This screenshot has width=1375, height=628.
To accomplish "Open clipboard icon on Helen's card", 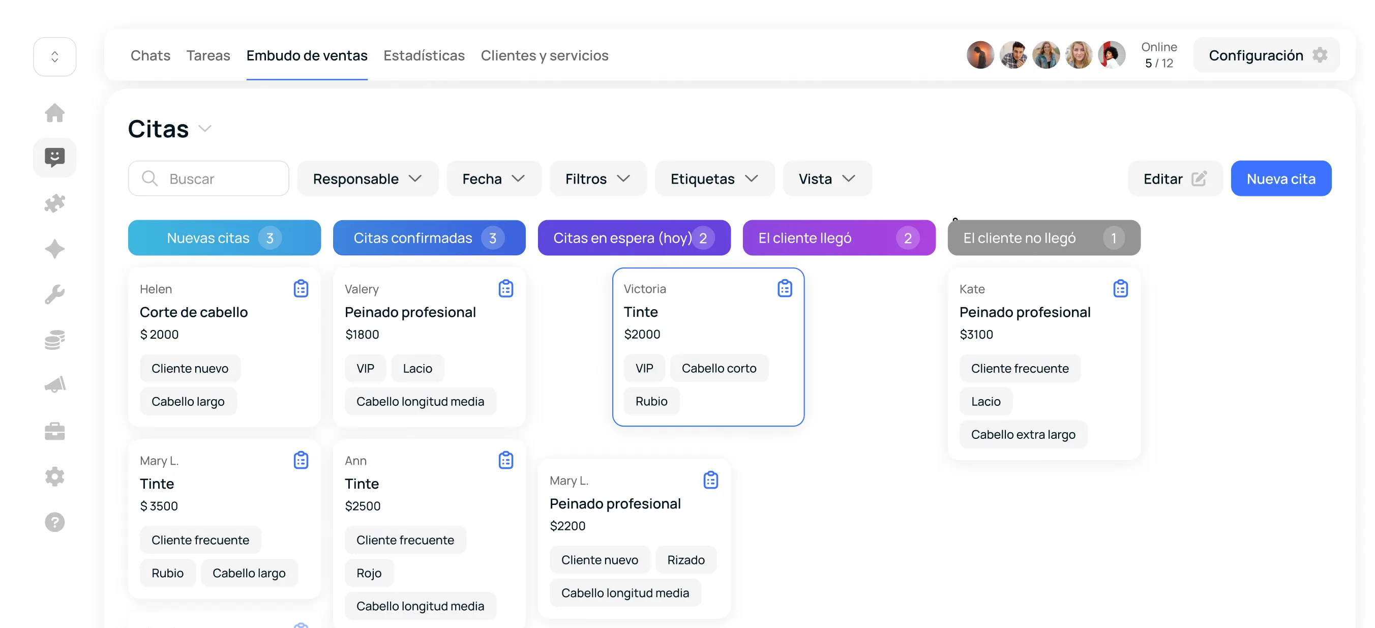I will coord(301,289).
